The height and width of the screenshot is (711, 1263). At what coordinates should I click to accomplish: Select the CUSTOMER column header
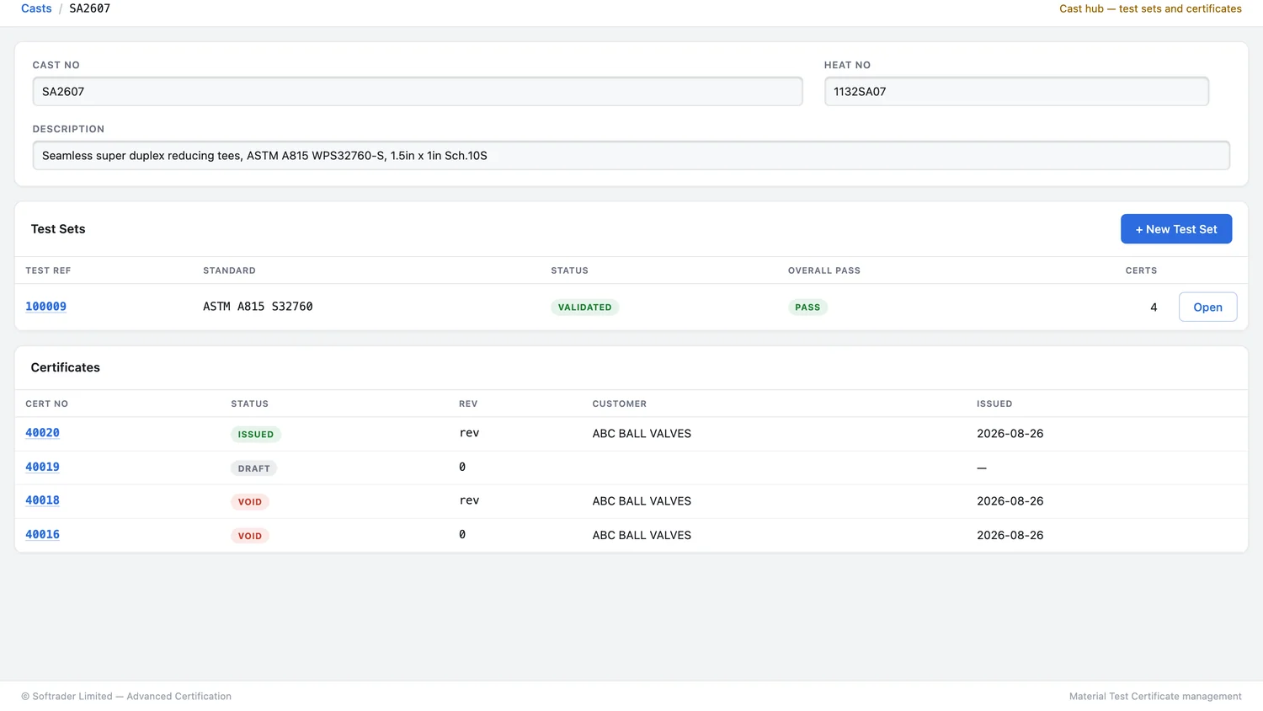(619, 404)
